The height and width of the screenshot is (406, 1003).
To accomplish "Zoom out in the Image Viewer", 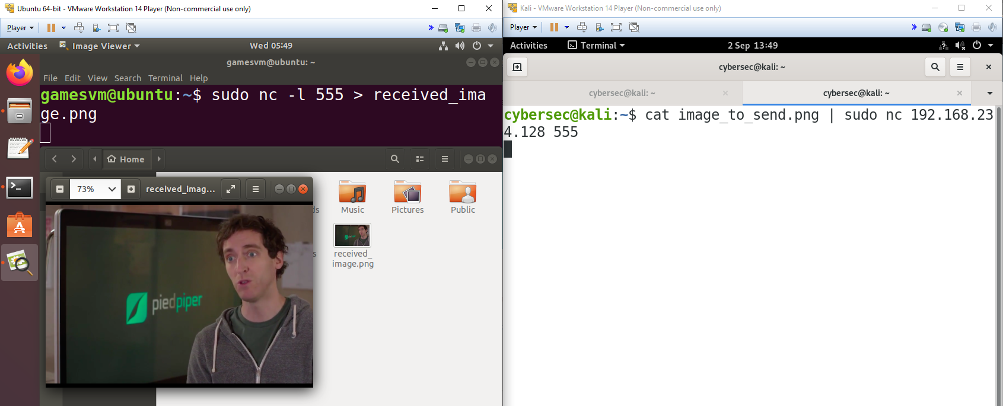I will 60,189.
